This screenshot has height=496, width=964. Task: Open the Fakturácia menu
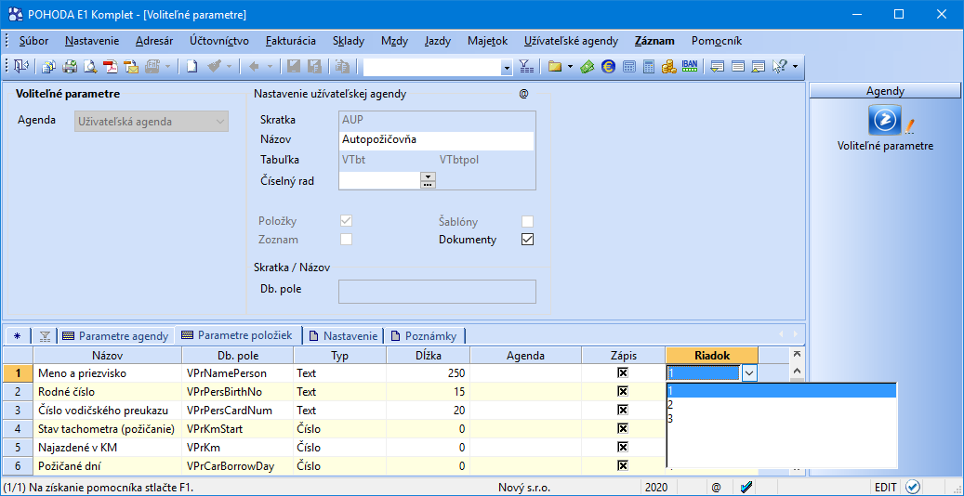tap(290, 41)
